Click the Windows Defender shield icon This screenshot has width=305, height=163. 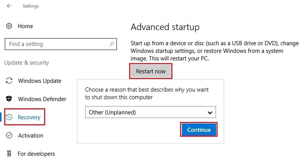click(9, 99)
